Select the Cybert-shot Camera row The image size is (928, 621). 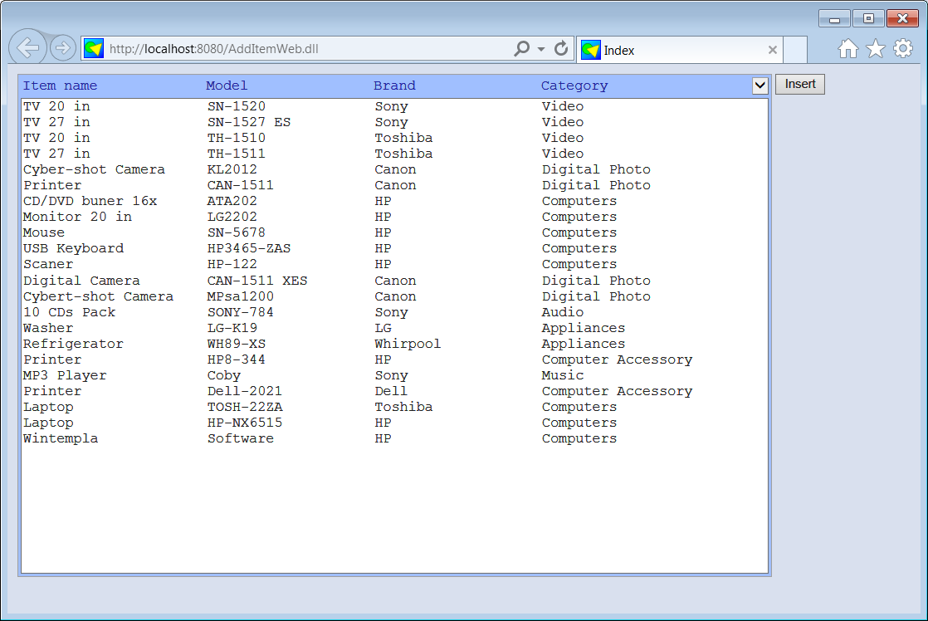395,296
